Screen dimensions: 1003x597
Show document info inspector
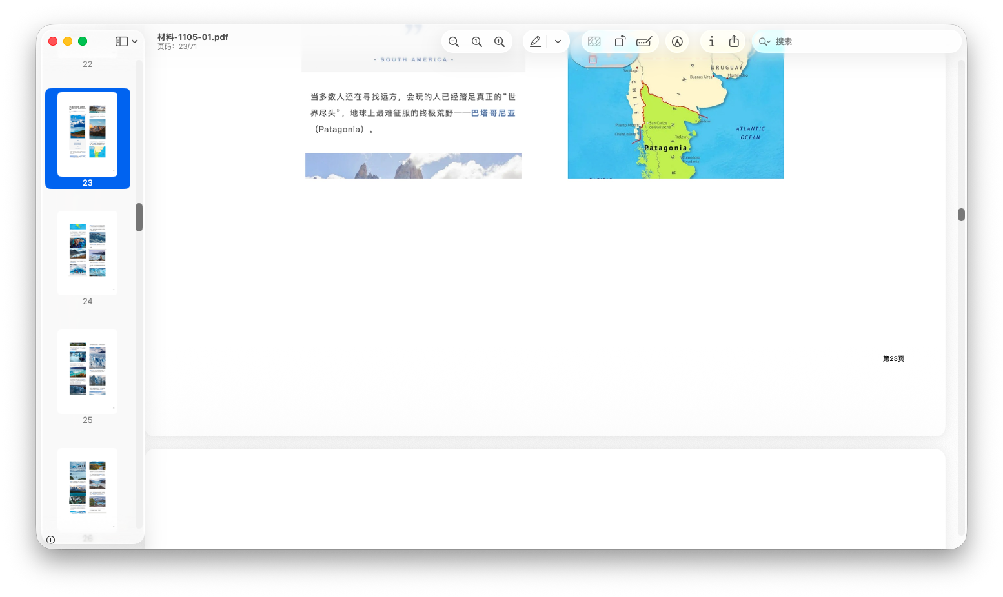[x=712, y=41]
